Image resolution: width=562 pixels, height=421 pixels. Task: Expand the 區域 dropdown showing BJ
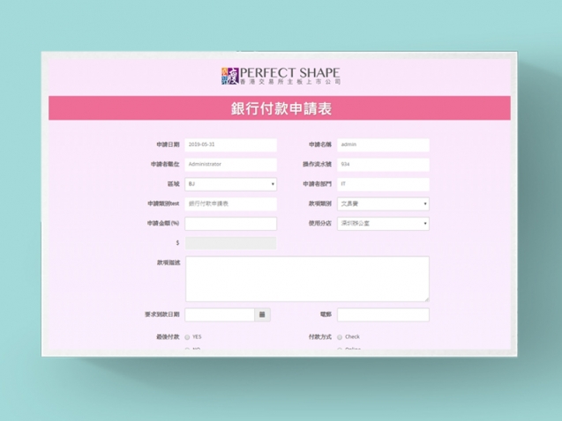(x=230, y=184)
